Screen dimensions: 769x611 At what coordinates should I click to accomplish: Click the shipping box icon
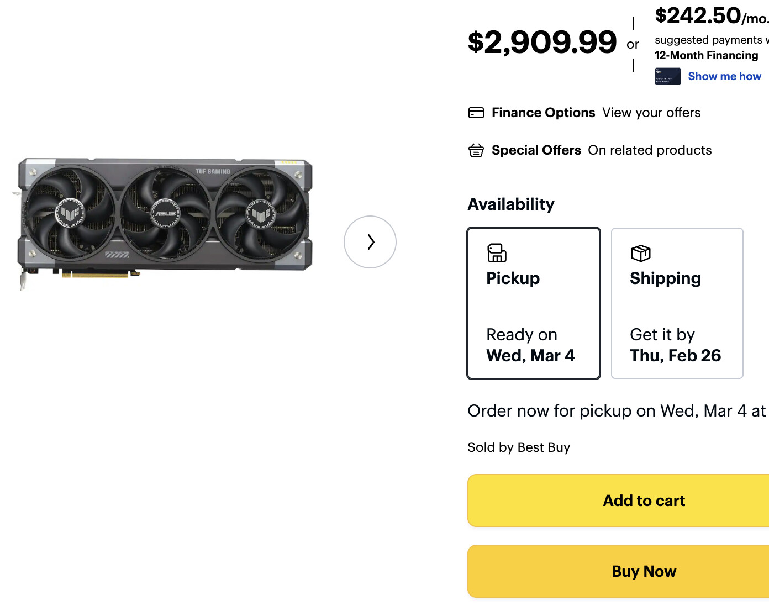640,253
